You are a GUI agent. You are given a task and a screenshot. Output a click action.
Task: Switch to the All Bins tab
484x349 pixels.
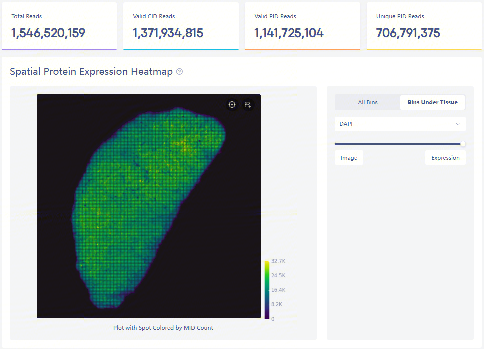368,102
